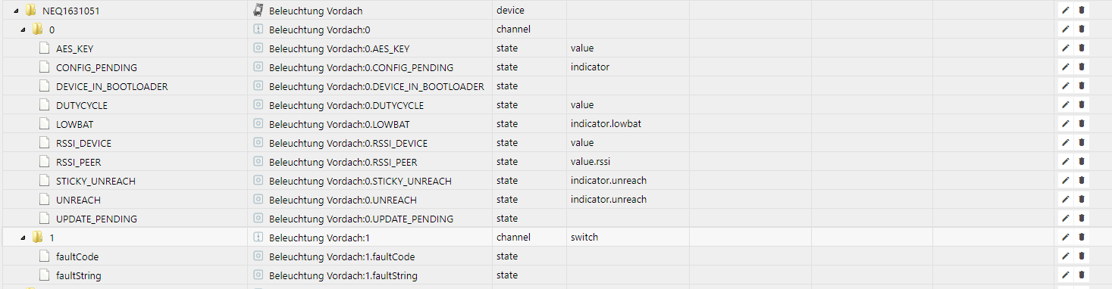Collapse channel 1 folder

coord(23,238)
